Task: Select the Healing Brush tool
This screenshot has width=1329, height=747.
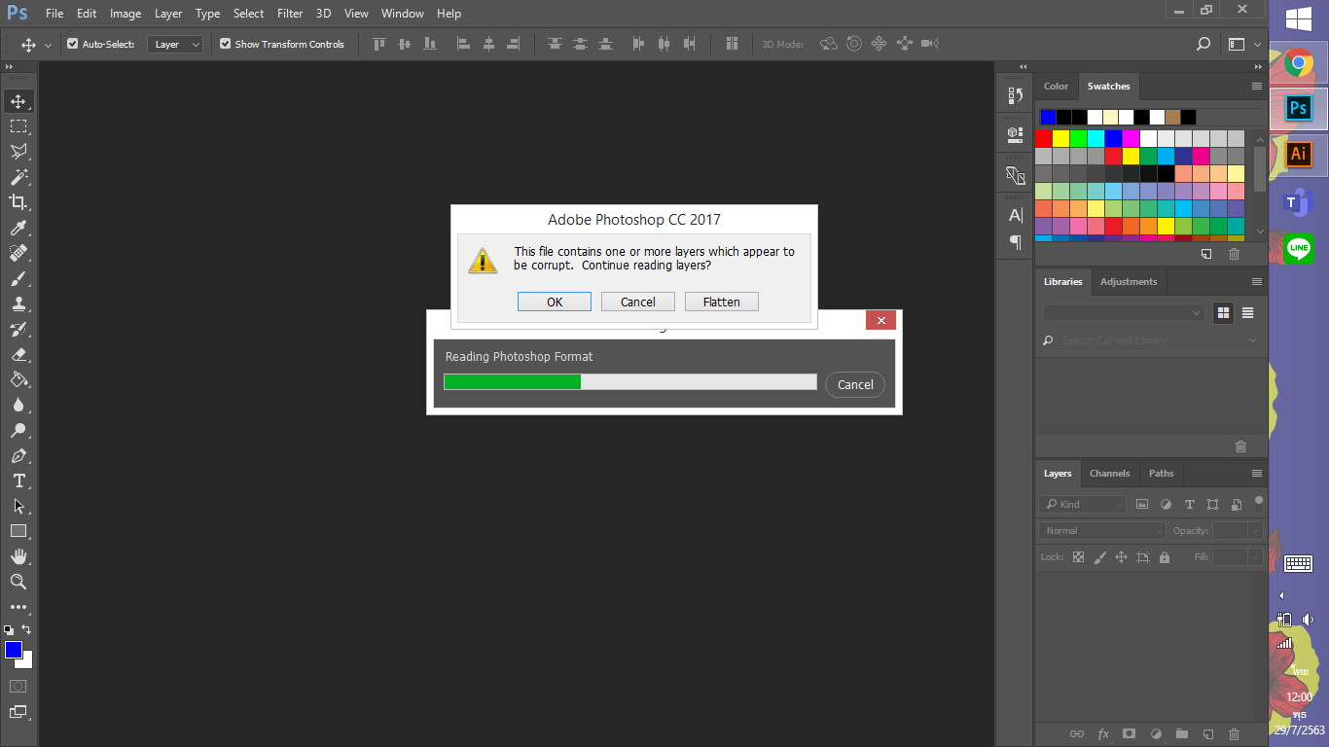Action: click(x=18, y=253)
